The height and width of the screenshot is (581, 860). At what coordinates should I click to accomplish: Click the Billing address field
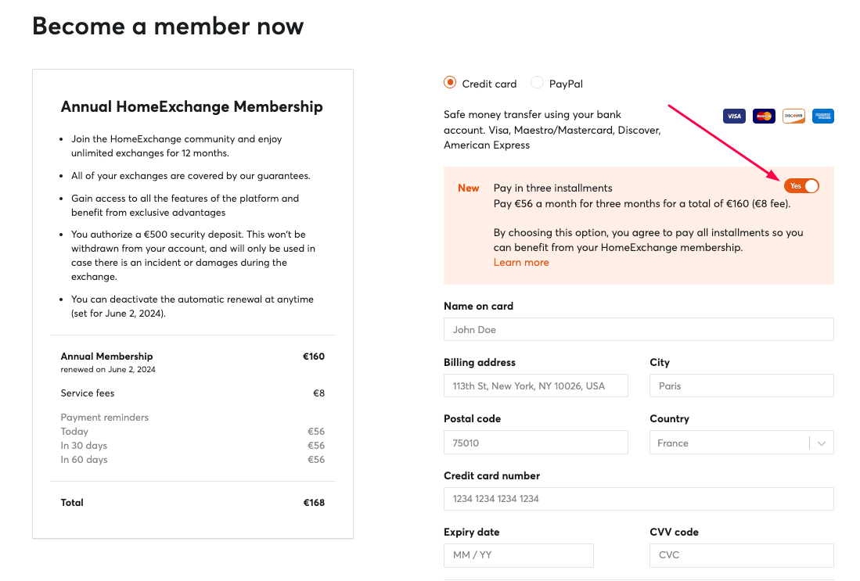click(x=536, y=386)
